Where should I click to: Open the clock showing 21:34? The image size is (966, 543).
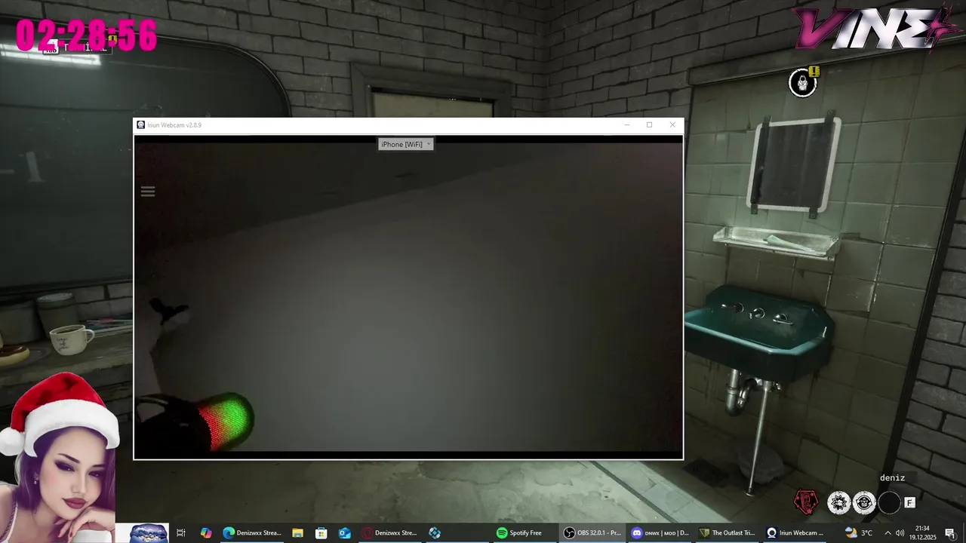point(922,532)
